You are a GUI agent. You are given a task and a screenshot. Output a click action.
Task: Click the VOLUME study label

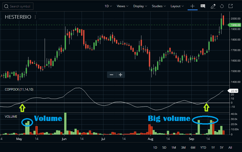point(11,117)
